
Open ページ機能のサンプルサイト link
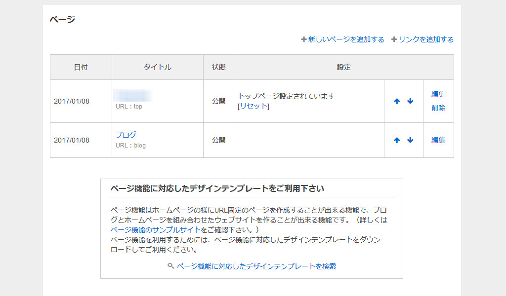pyautogui.click(x=155, y=230)
